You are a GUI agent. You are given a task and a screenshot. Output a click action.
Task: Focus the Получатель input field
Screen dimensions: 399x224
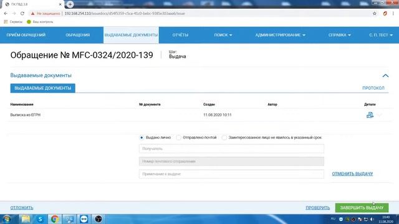[x=231, y=149]
